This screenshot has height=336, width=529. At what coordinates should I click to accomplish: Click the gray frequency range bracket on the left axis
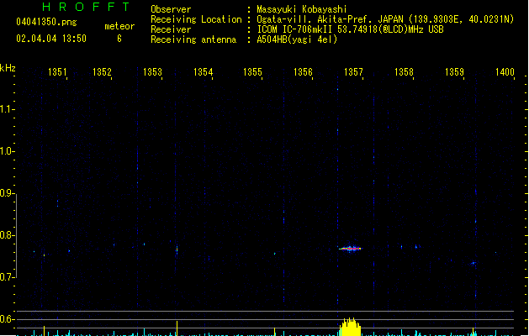[x=16, y=236]
